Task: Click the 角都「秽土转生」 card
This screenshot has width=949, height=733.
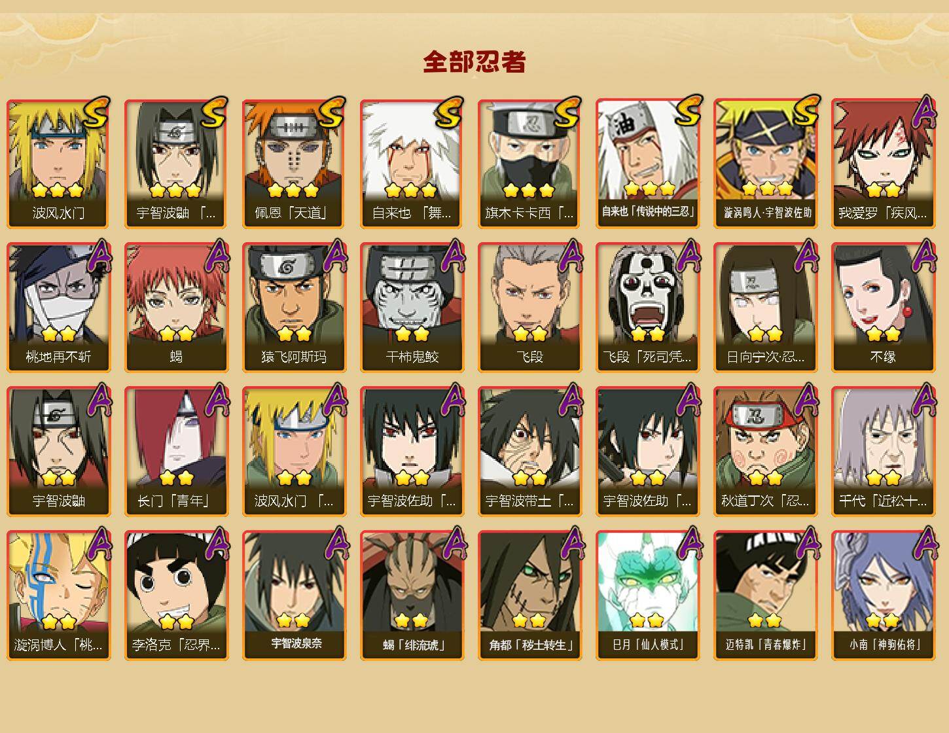Action: pos(530,596)
